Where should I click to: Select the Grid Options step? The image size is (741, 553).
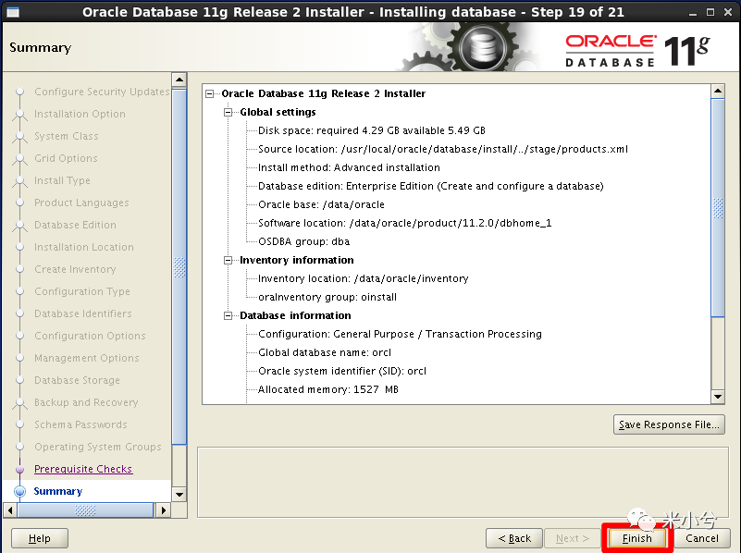point(66,158)
